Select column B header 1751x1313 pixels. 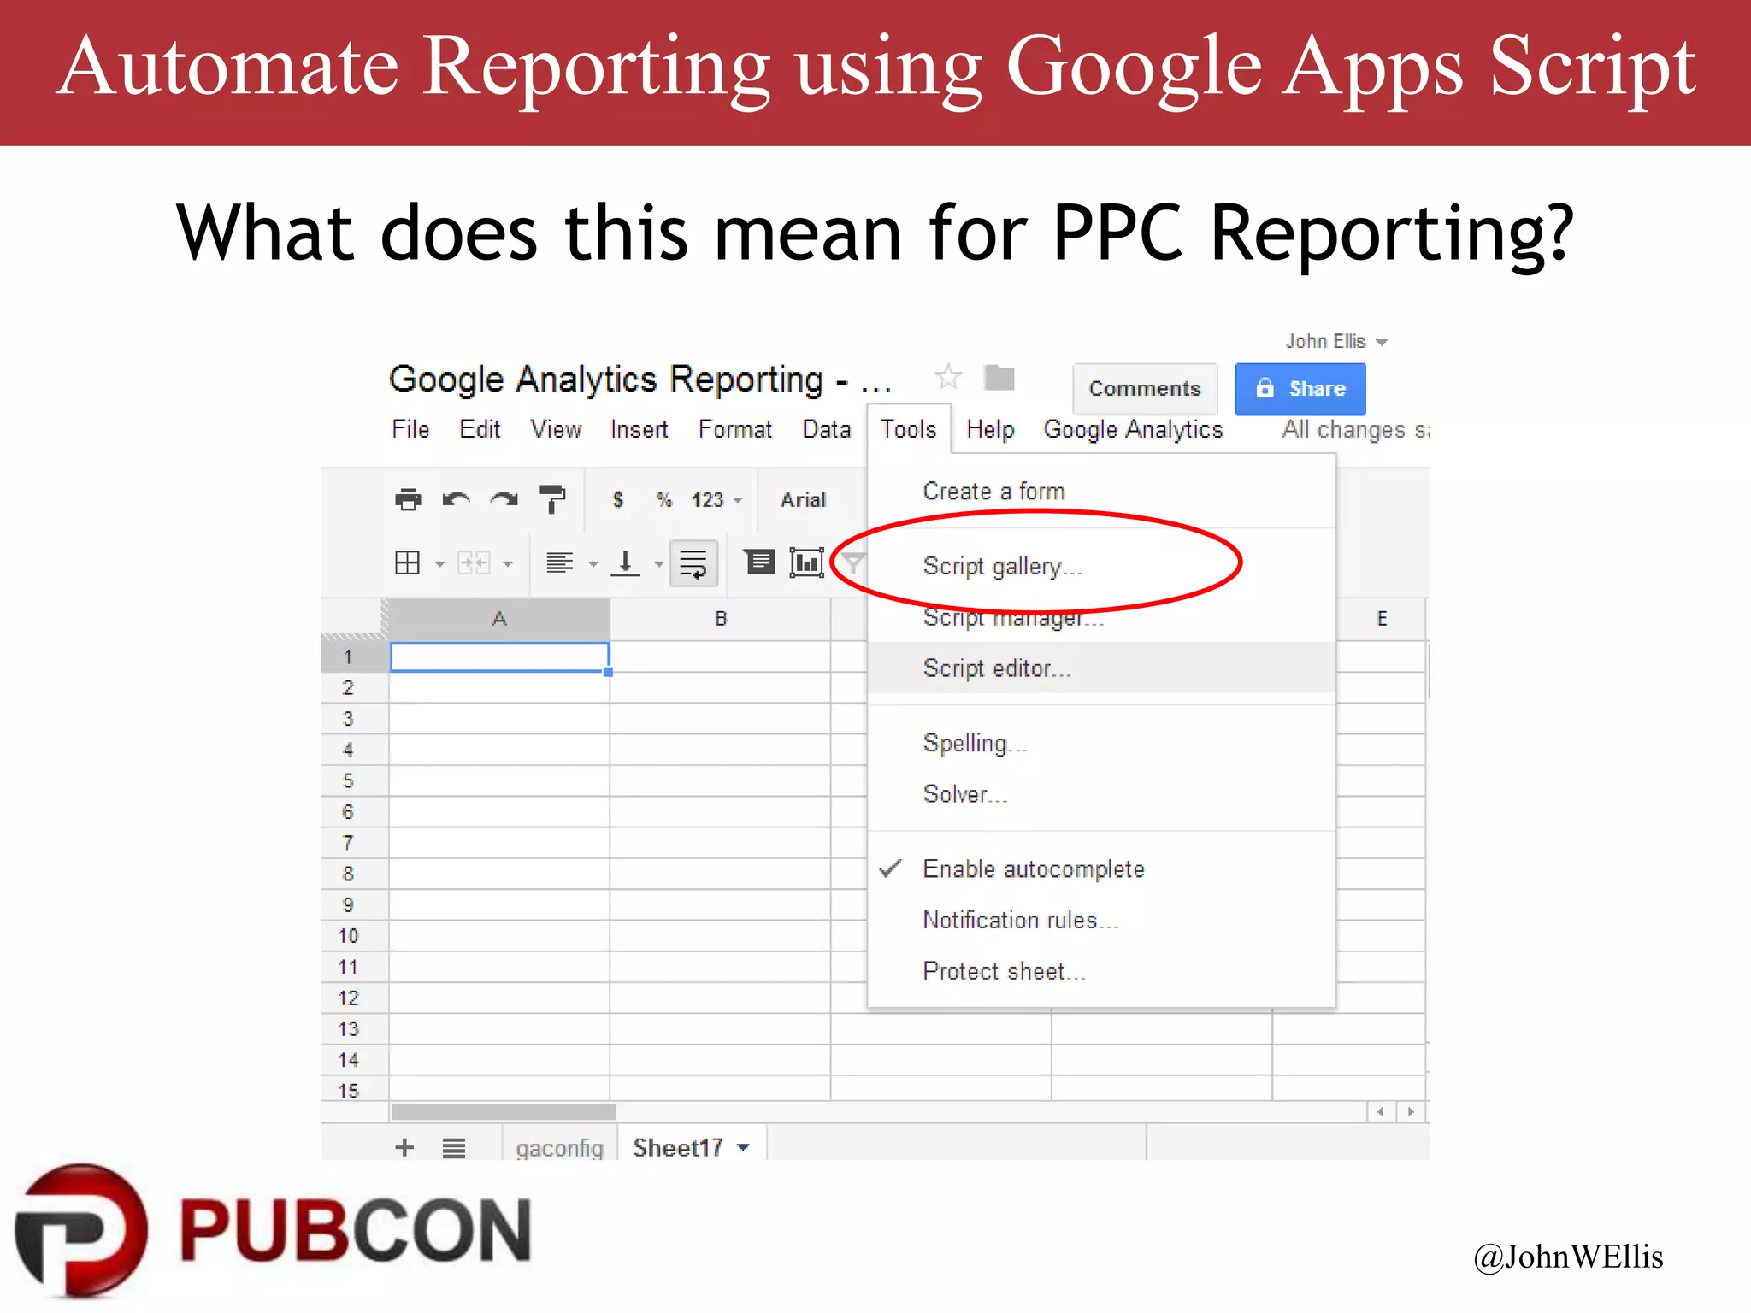721,619
